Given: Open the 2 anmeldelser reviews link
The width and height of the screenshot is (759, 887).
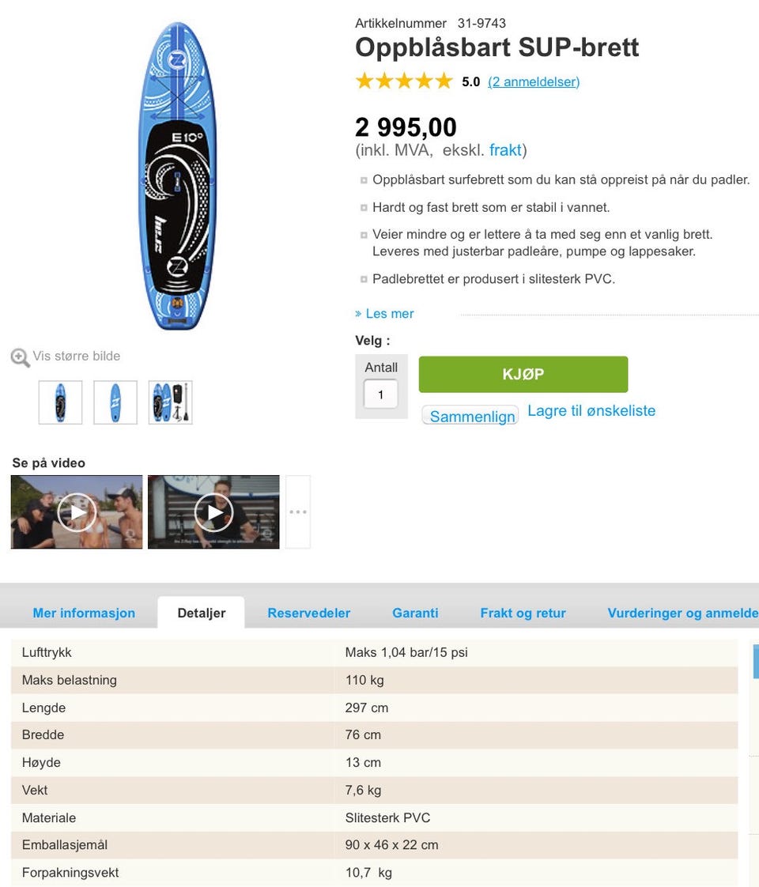Looking at the screenshot, I should coord(534,82).
